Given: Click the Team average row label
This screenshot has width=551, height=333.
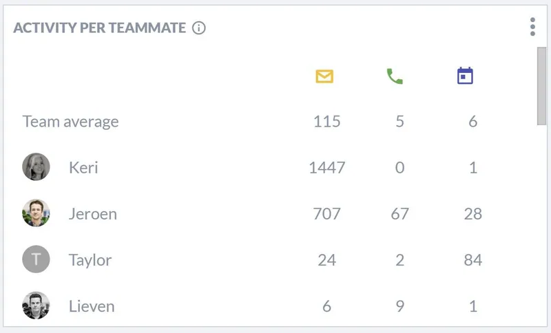Looking at the screenshot, I should [71, 122].
